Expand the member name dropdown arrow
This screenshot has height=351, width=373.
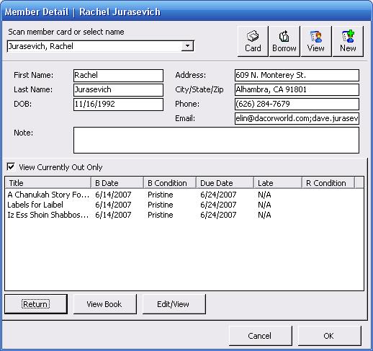pos(187,46)
